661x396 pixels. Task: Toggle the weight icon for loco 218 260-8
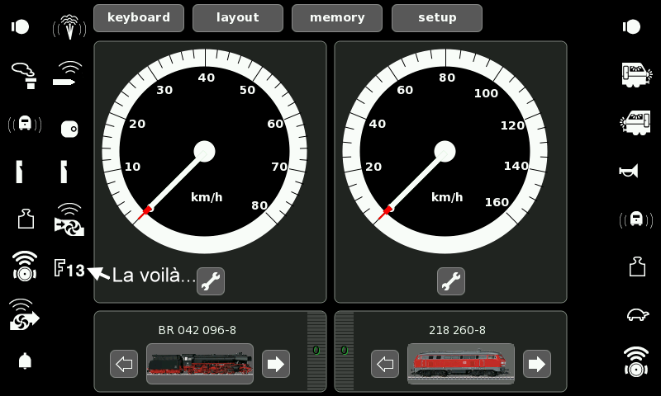(x=637, y=266)
